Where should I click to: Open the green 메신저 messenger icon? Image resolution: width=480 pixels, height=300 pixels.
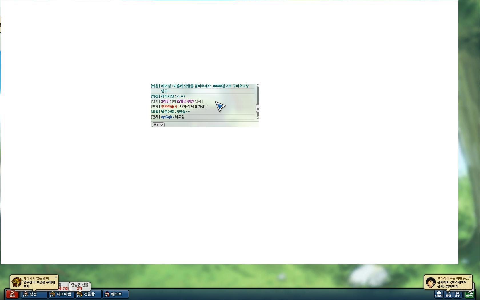[469, 294]
